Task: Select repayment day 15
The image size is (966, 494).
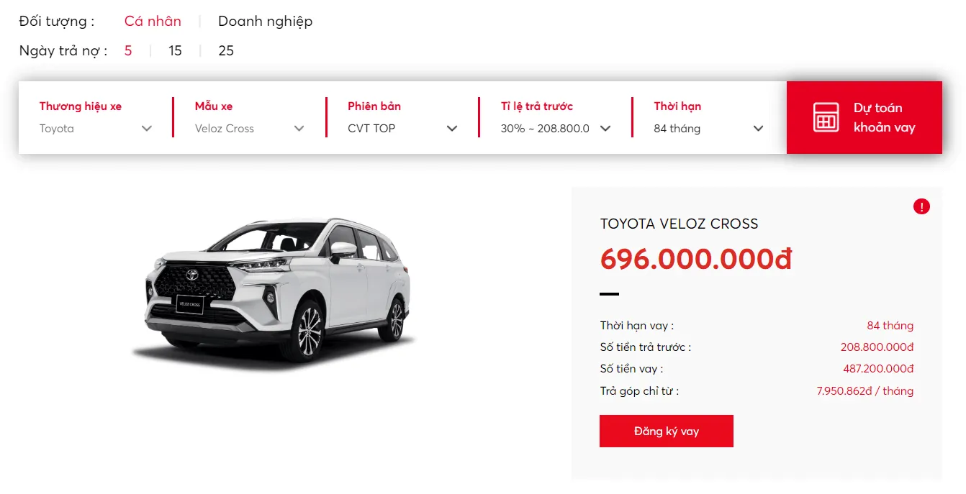Action: click(175, 51)
